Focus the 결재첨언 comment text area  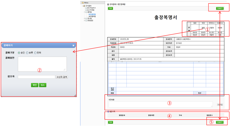(42, 64)
